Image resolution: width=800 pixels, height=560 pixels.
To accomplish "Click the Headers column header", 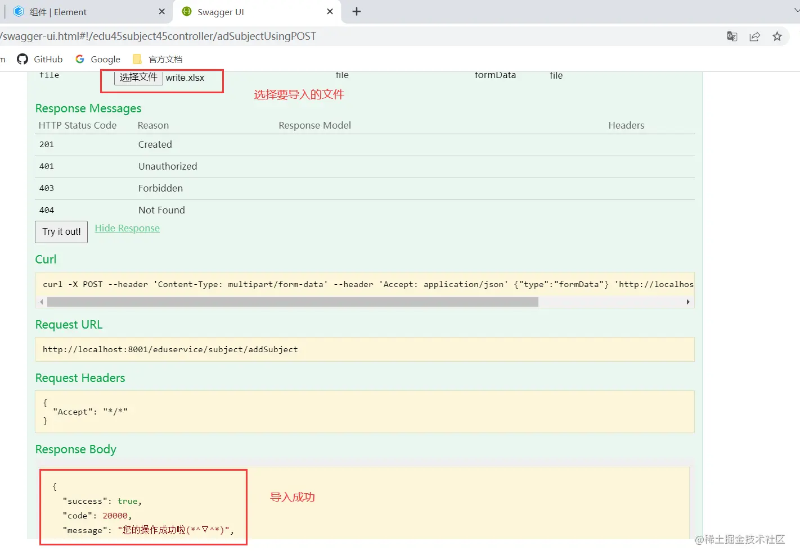I will [x=626, y=126].
